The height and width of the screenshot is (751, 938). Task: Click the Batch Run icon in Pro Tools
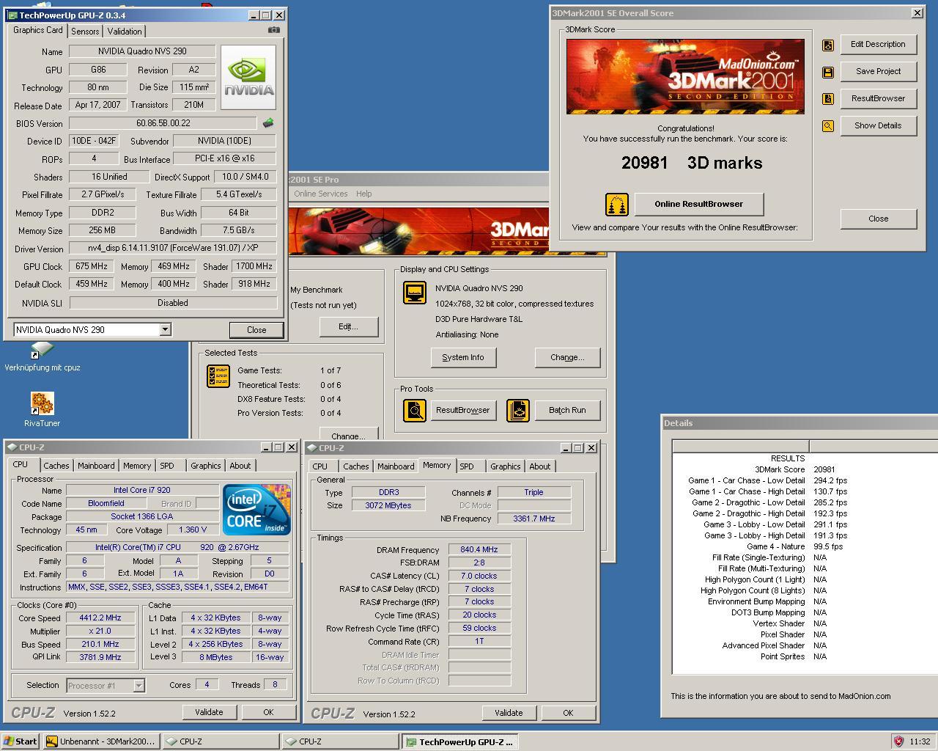(518, 410)
